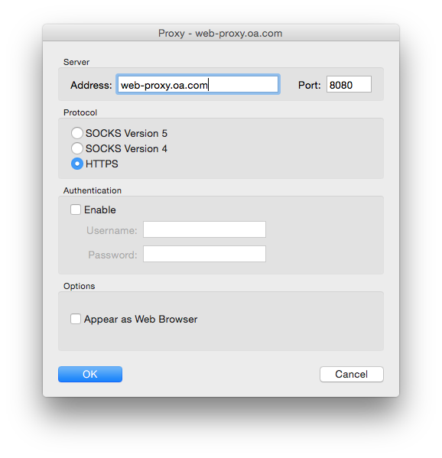Choose the SOCKS Version 4 protocol option
The image size is (442, 458).
point(76,148)
